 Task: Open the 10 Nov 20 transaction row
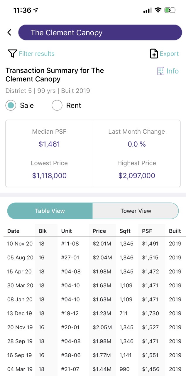[93, 244]
